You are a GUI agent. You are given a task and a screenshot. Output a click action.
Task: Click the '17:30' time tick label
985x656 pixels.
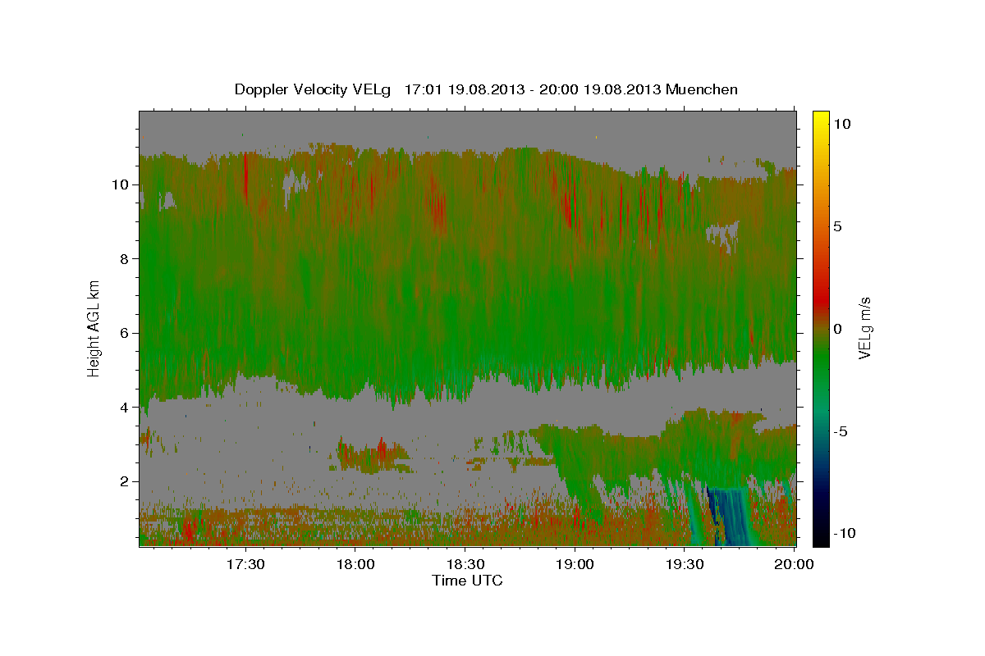pos(245,565)
